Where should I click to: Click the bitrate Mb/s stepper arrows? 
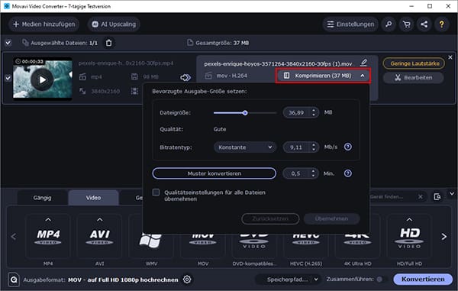314,147
